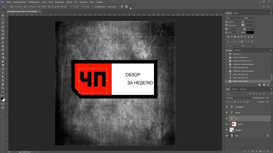This screenshot has width=273, height=153.
Task: Select the Brush tool
Action: point(3,42)
